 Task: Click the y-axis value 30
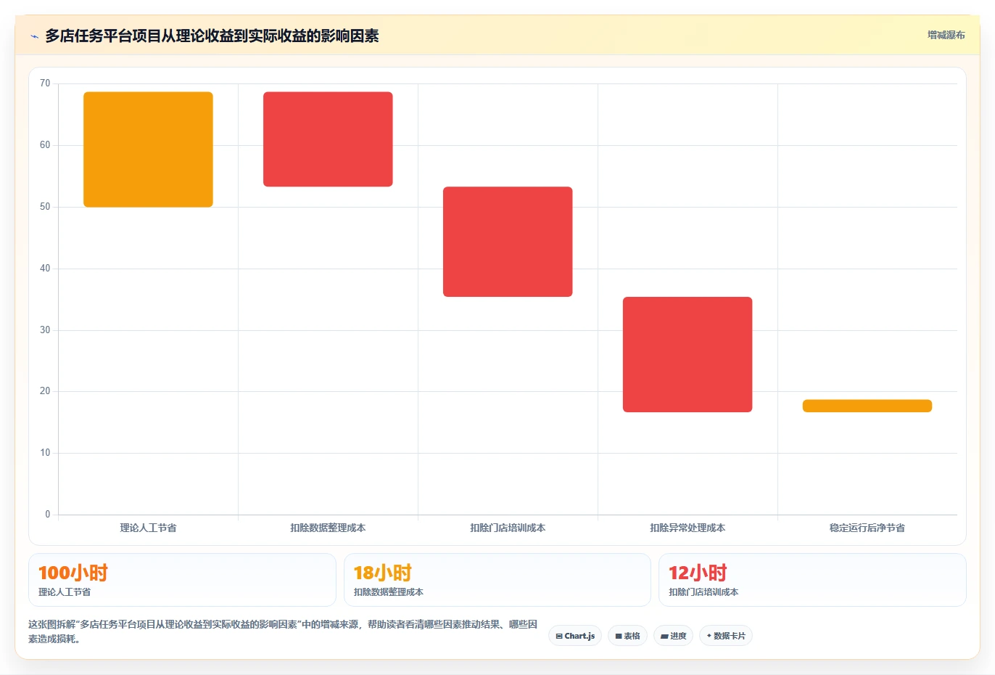(45, 330)
